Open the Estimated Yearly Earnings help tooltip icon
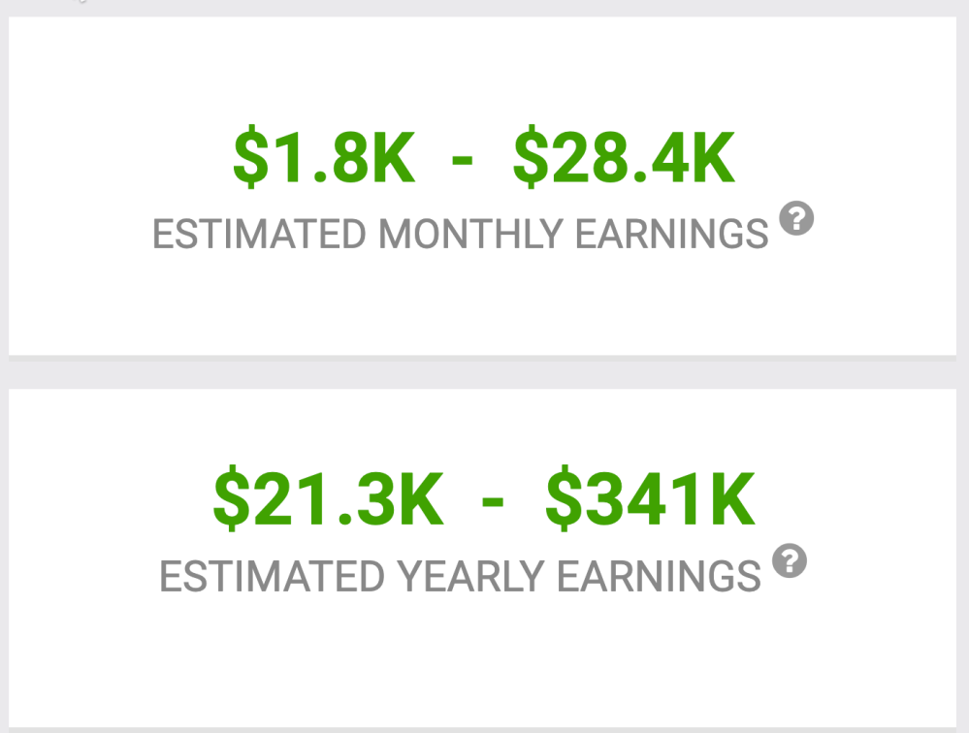969x733 pixels. (790, 560)
